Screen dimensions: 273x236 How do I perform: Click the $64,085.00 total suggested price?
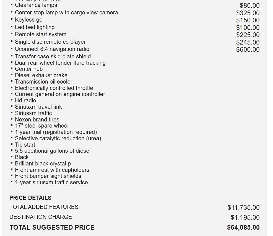[x=243, y=227]
